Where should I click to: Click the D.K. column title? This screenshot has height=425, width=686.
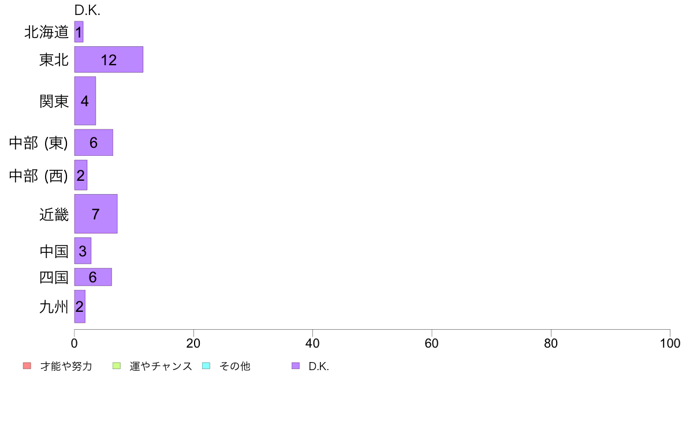click(88, 10)
